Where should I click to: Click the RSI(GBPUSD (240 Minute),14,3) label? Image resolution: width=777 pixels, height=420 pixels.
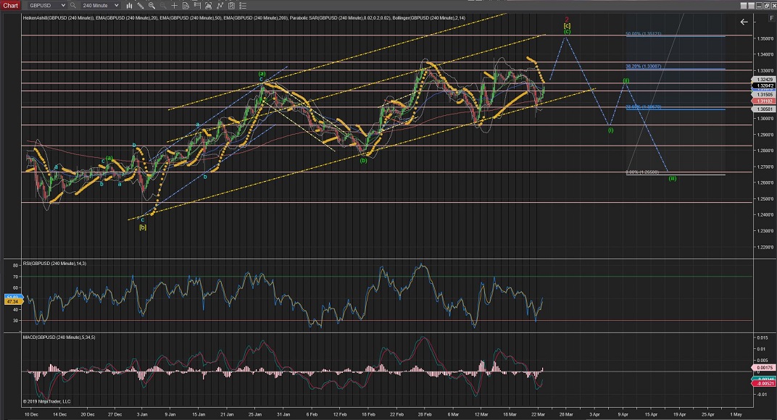click(54, 264)
